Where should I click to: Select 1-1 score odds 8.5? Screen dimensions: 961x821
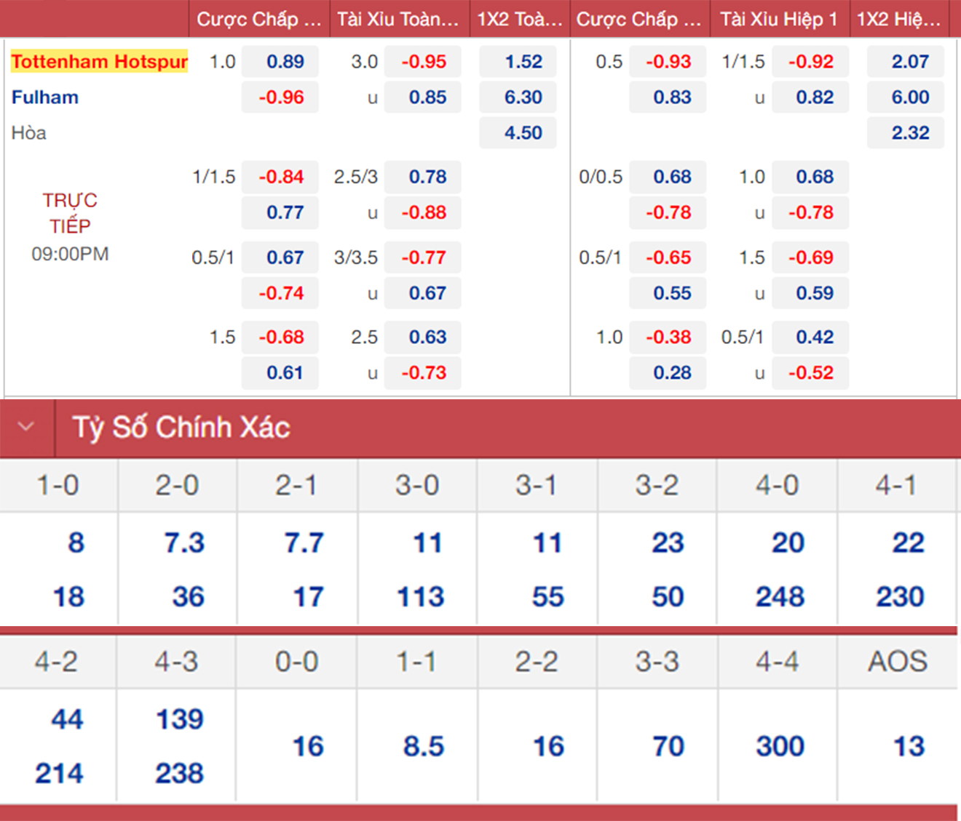[x=423, y=746]
